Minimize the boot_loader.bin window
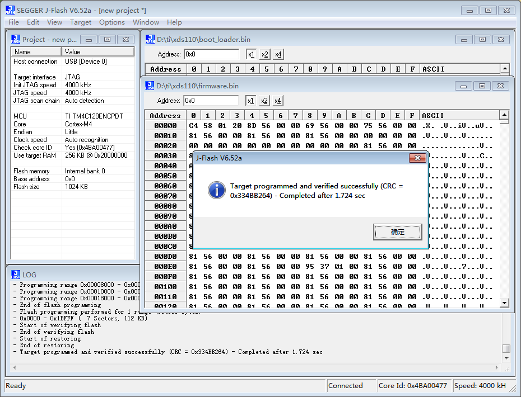Viewport: 521px width, 397px height. (464, 40)
